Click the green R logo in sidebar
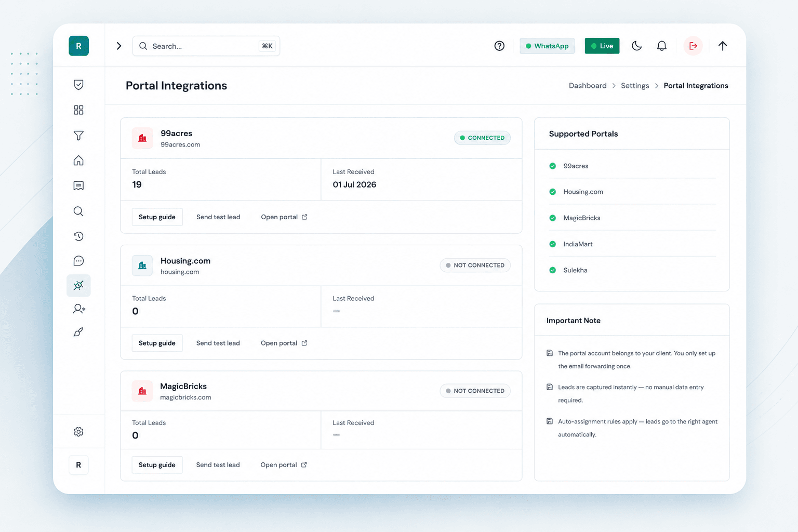Screen dimensions: 798x532 click(x=78, y=46)
